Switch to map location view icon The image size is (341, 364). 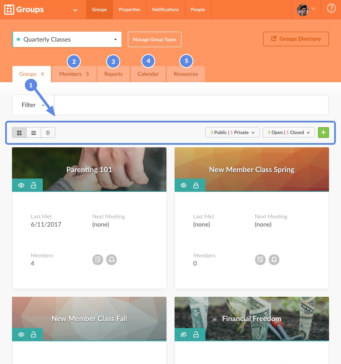tap(48, 133)
